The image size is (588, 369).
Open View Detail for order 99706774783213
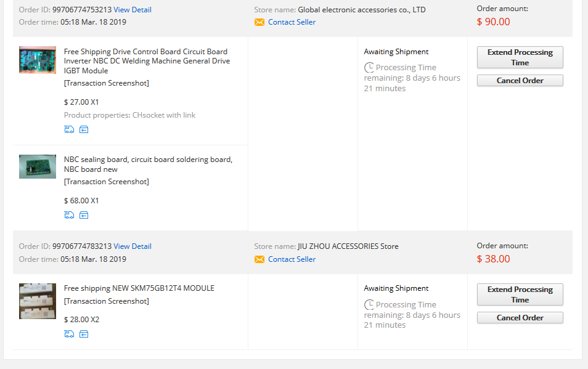click(x=132, y=246)
